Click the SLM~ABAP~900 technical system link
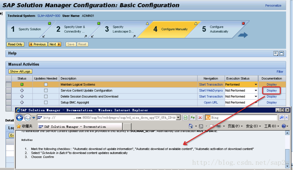Screen dimensions: 293x170 coord(49,16)
